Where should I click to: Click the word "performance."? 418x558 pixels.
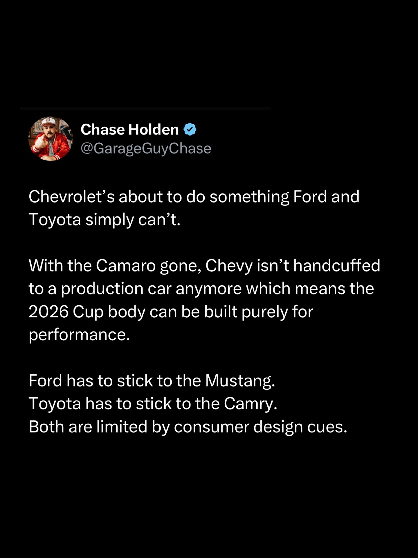click(x=79, y=335)
